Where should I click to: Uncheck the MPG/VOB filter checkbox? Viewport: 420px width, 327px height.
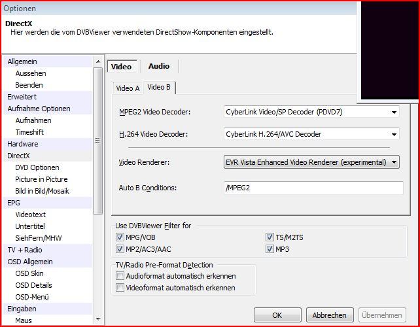coord(120,237)
